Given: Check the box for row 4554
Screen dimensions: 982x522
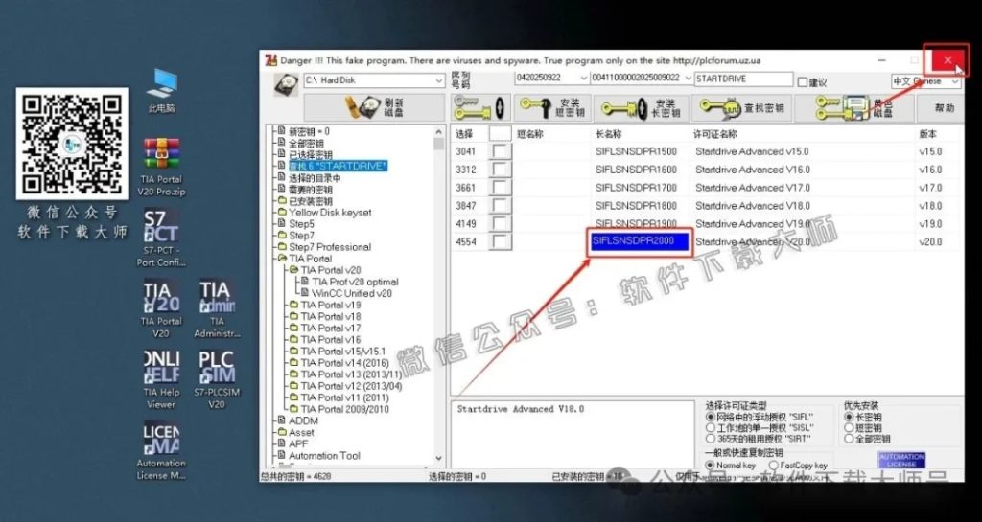Looking at the screenshot, I should (501, 242).
